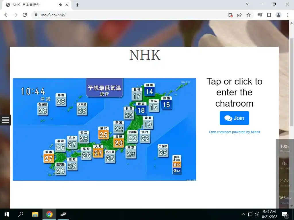Open the volume tray icon
Viewport: 294px width, 220px height.
pos(257,214)
